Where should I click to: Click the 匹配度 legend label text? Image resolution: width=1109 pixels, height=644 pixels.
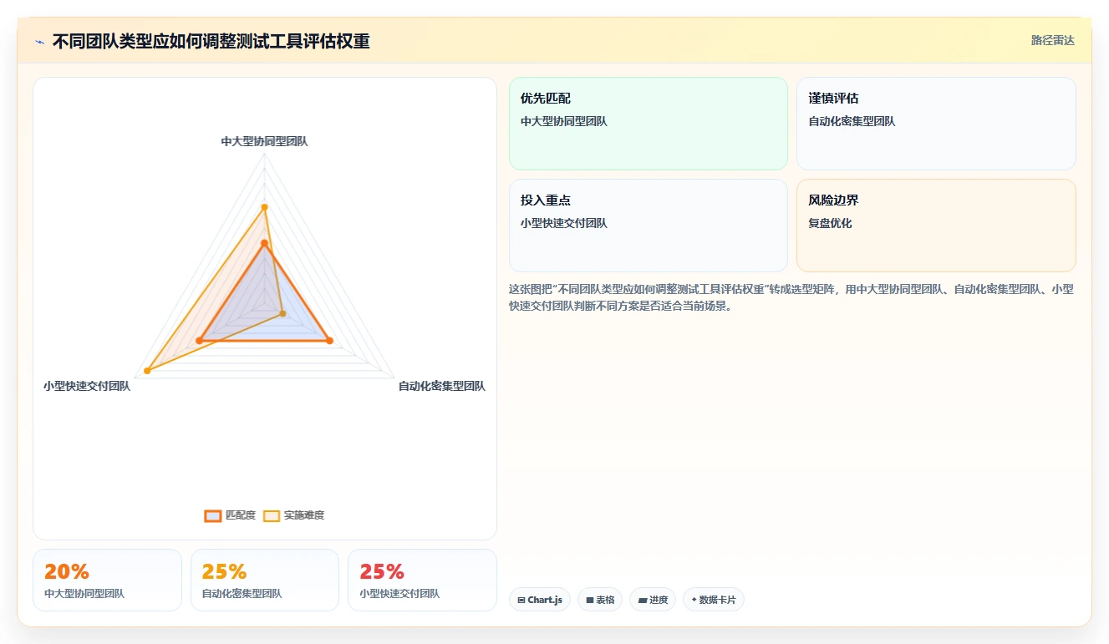(x=241, y=515)
